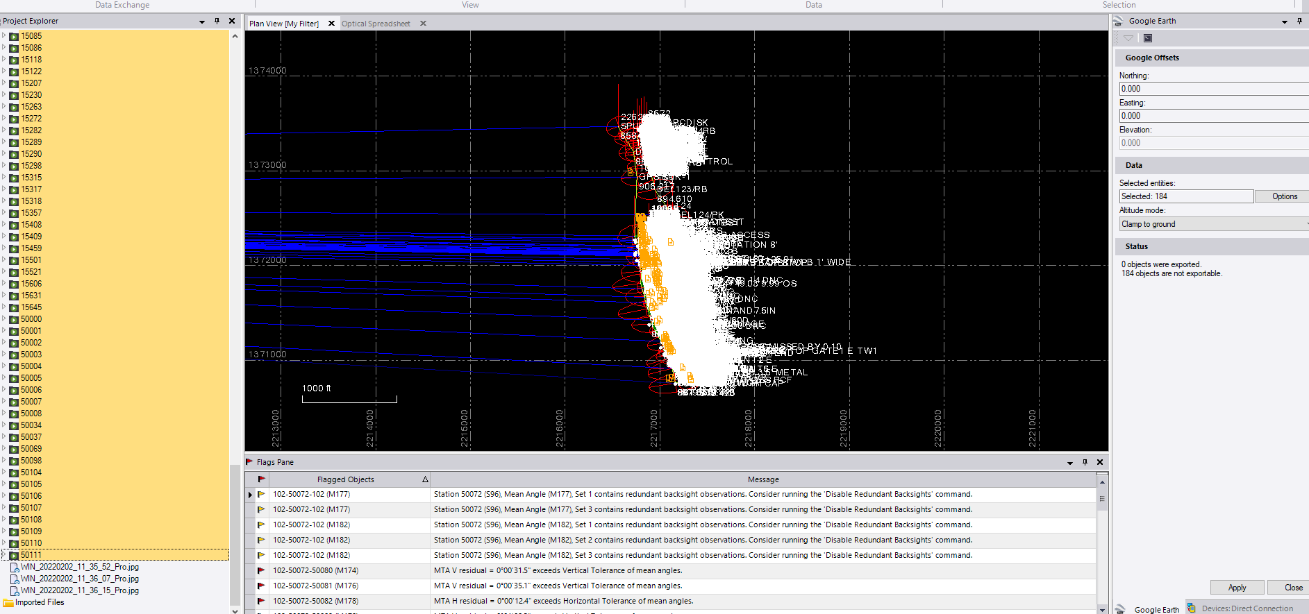This screenshot has width=1309, height=614.
Task: Sort by the Flagged Objects column header
Action: pos(345,479)
